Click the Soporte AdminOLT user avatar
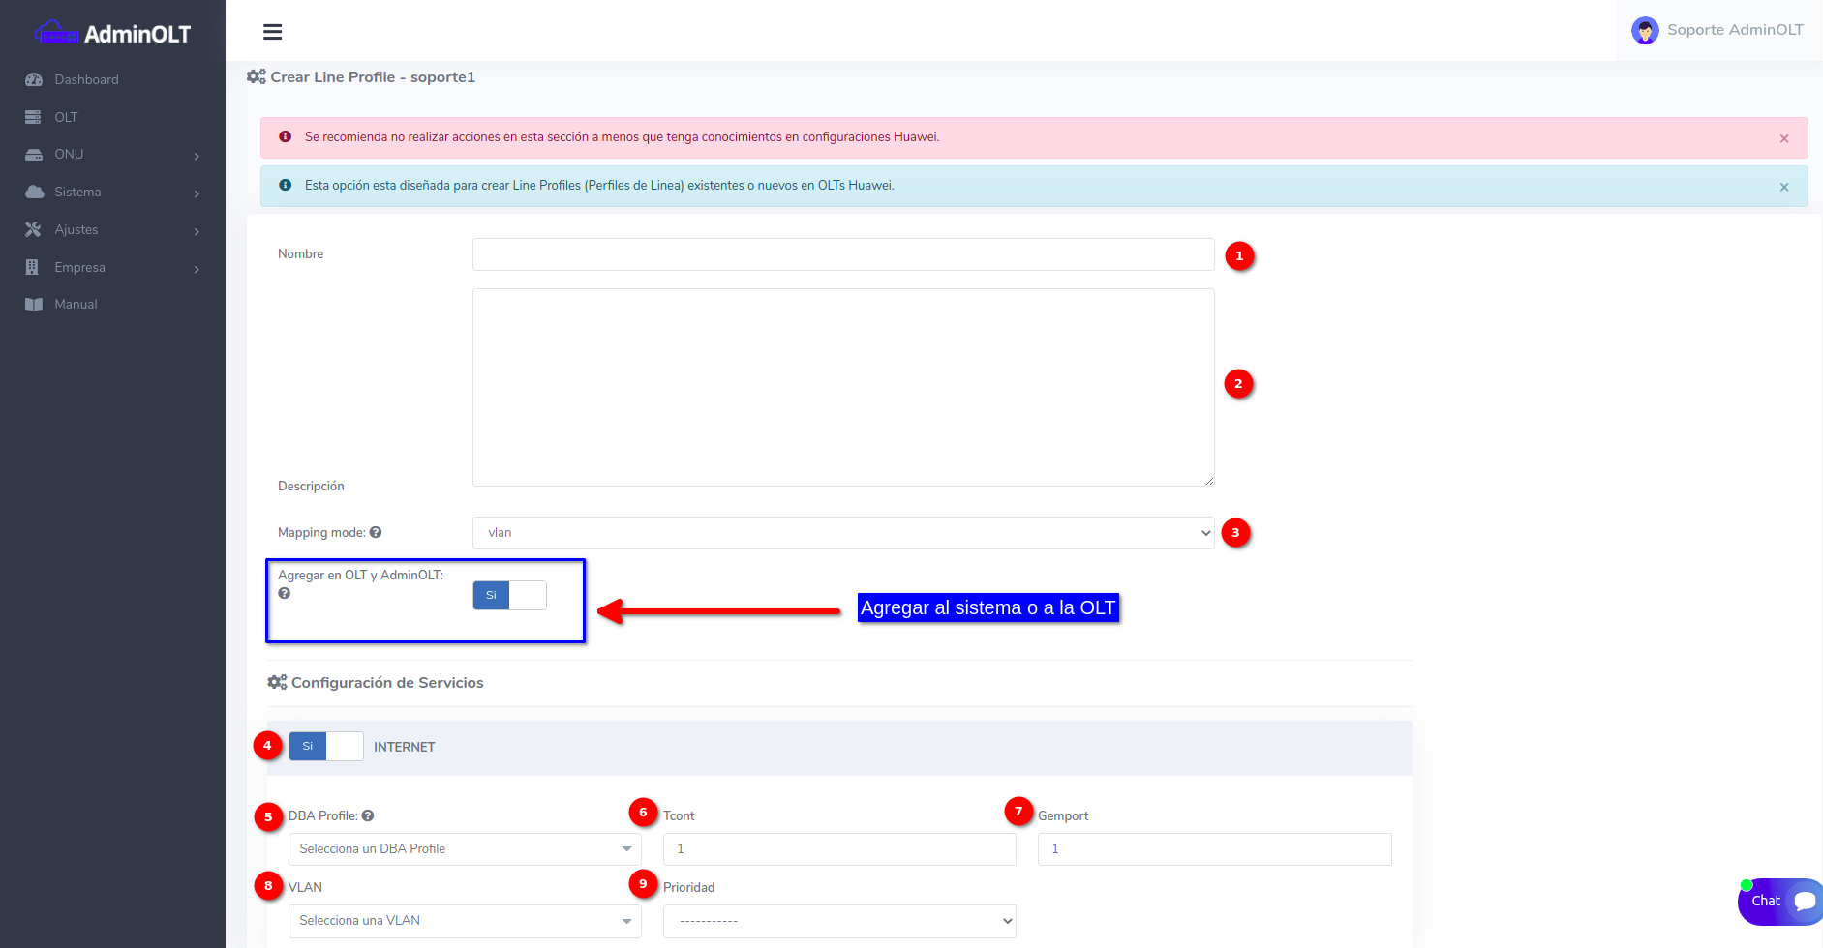 1644,31
